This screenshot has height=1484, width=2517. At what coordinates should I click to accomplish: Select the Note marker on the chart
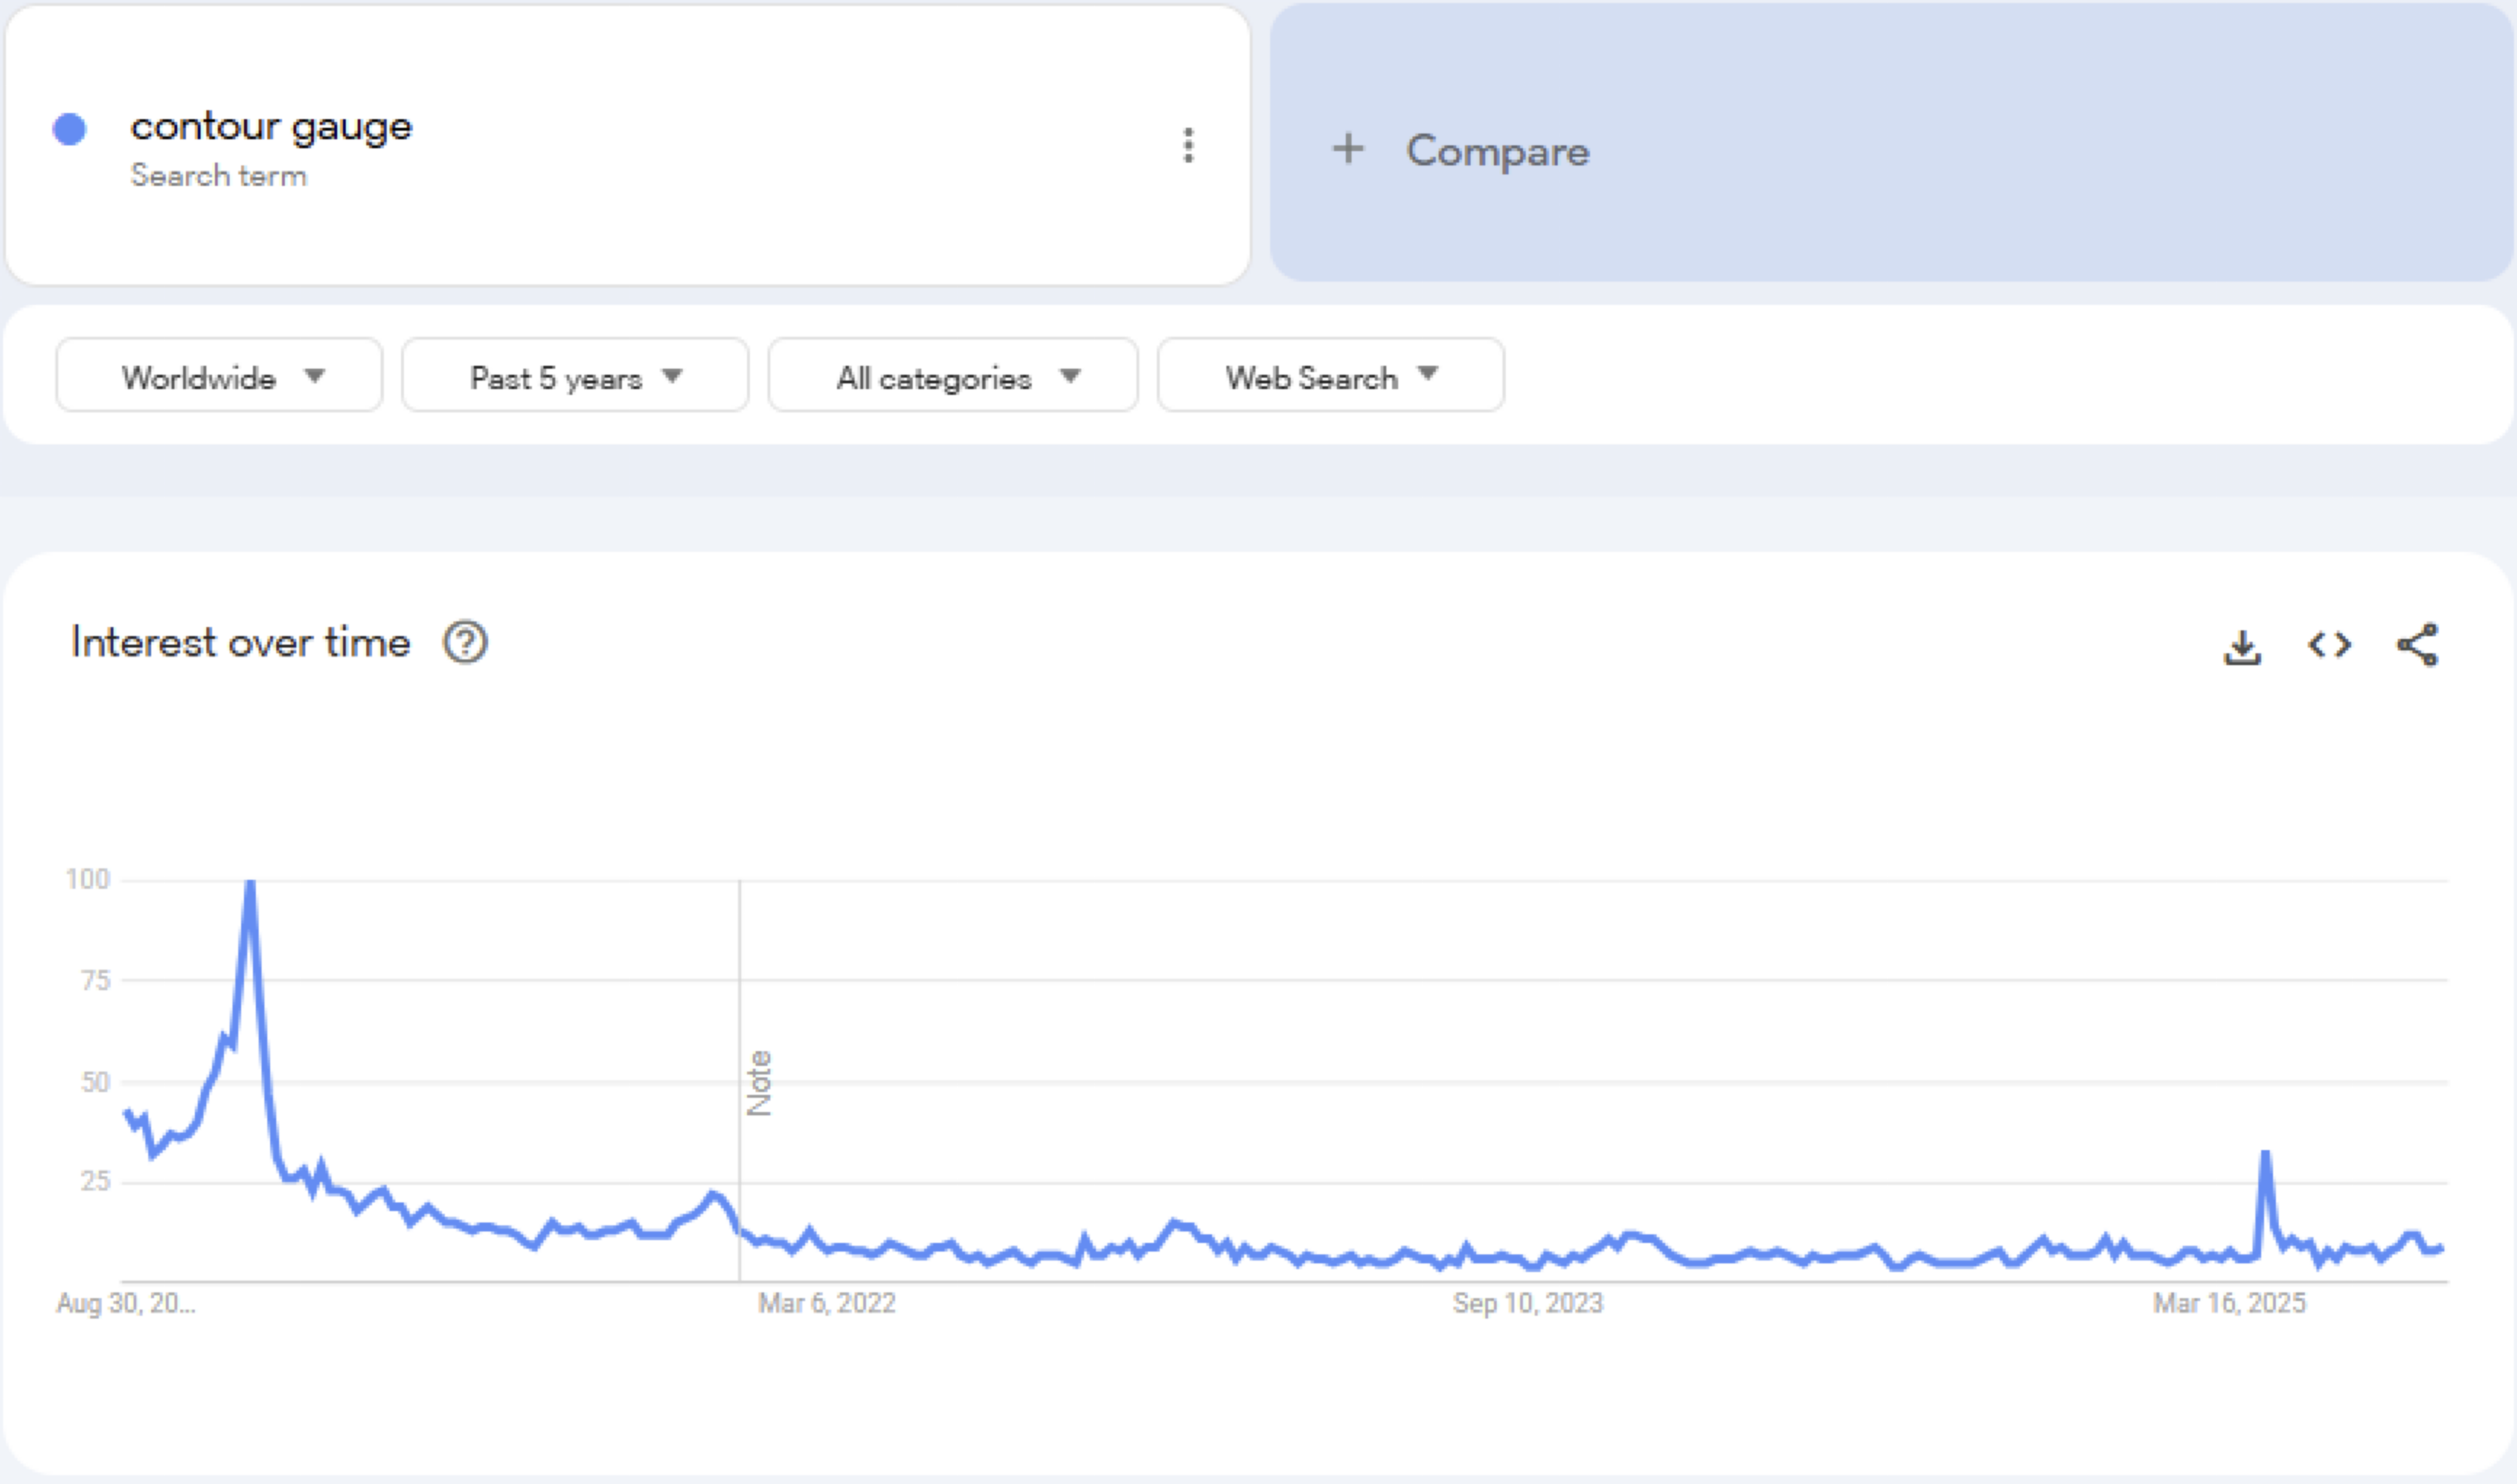[759, 1082]
